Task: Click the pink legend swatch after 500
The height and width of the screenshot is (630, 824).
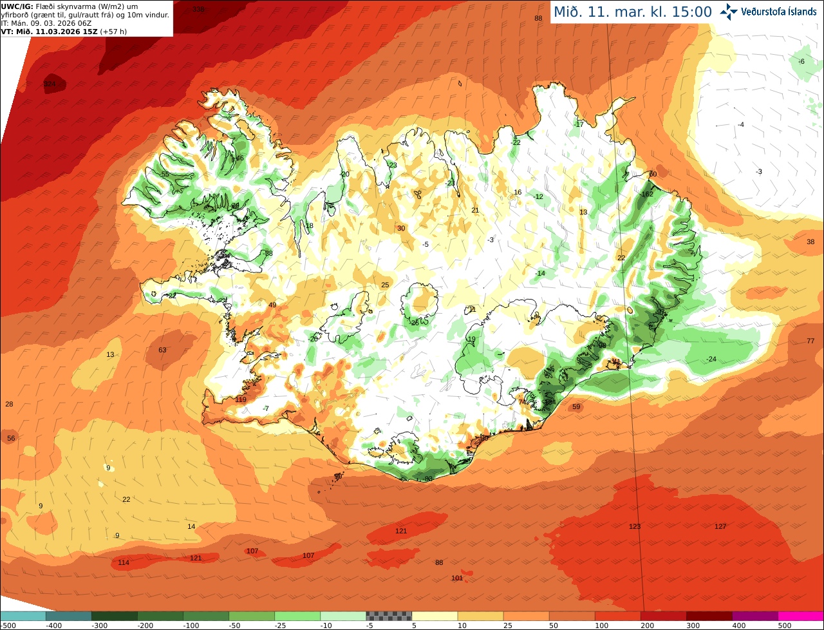Action: (x=801, y=616)
